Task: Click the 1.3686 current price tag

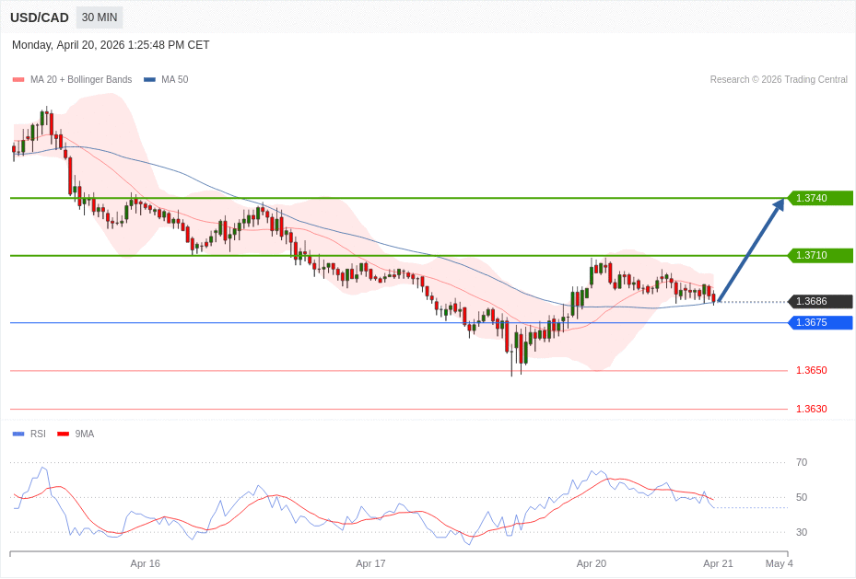Action: pyautogui.click(x=819, y=301)
